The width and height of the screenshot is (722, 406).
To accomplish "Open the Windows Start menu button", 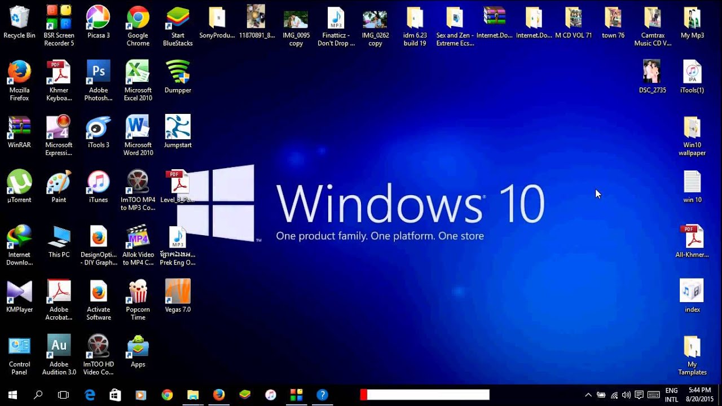I will pyautogui.click(x=12, y=395).
